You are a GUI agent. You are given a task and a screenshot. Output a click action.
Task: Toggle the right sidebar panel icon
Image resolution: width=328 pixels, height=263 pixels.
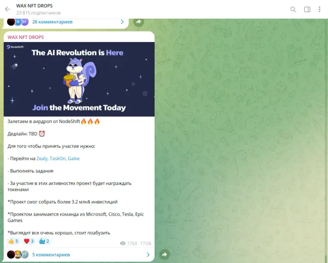(x=307, y=9)
